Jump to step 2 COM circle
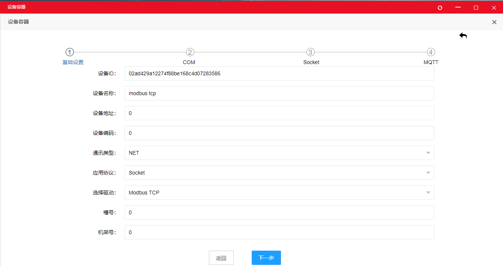Viewport: 503px width, 266px height. [x=190, y=52]
